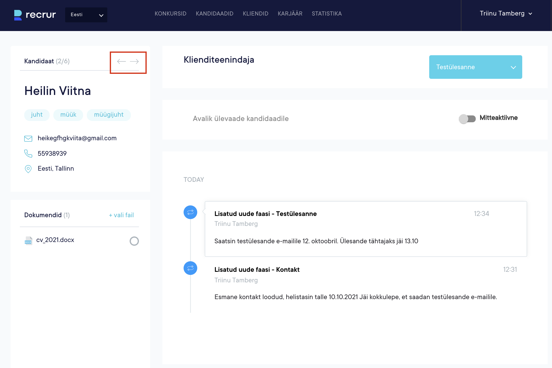Click the location pin icon
Viewport: 552px width, 368px height.
pos(28,169)
